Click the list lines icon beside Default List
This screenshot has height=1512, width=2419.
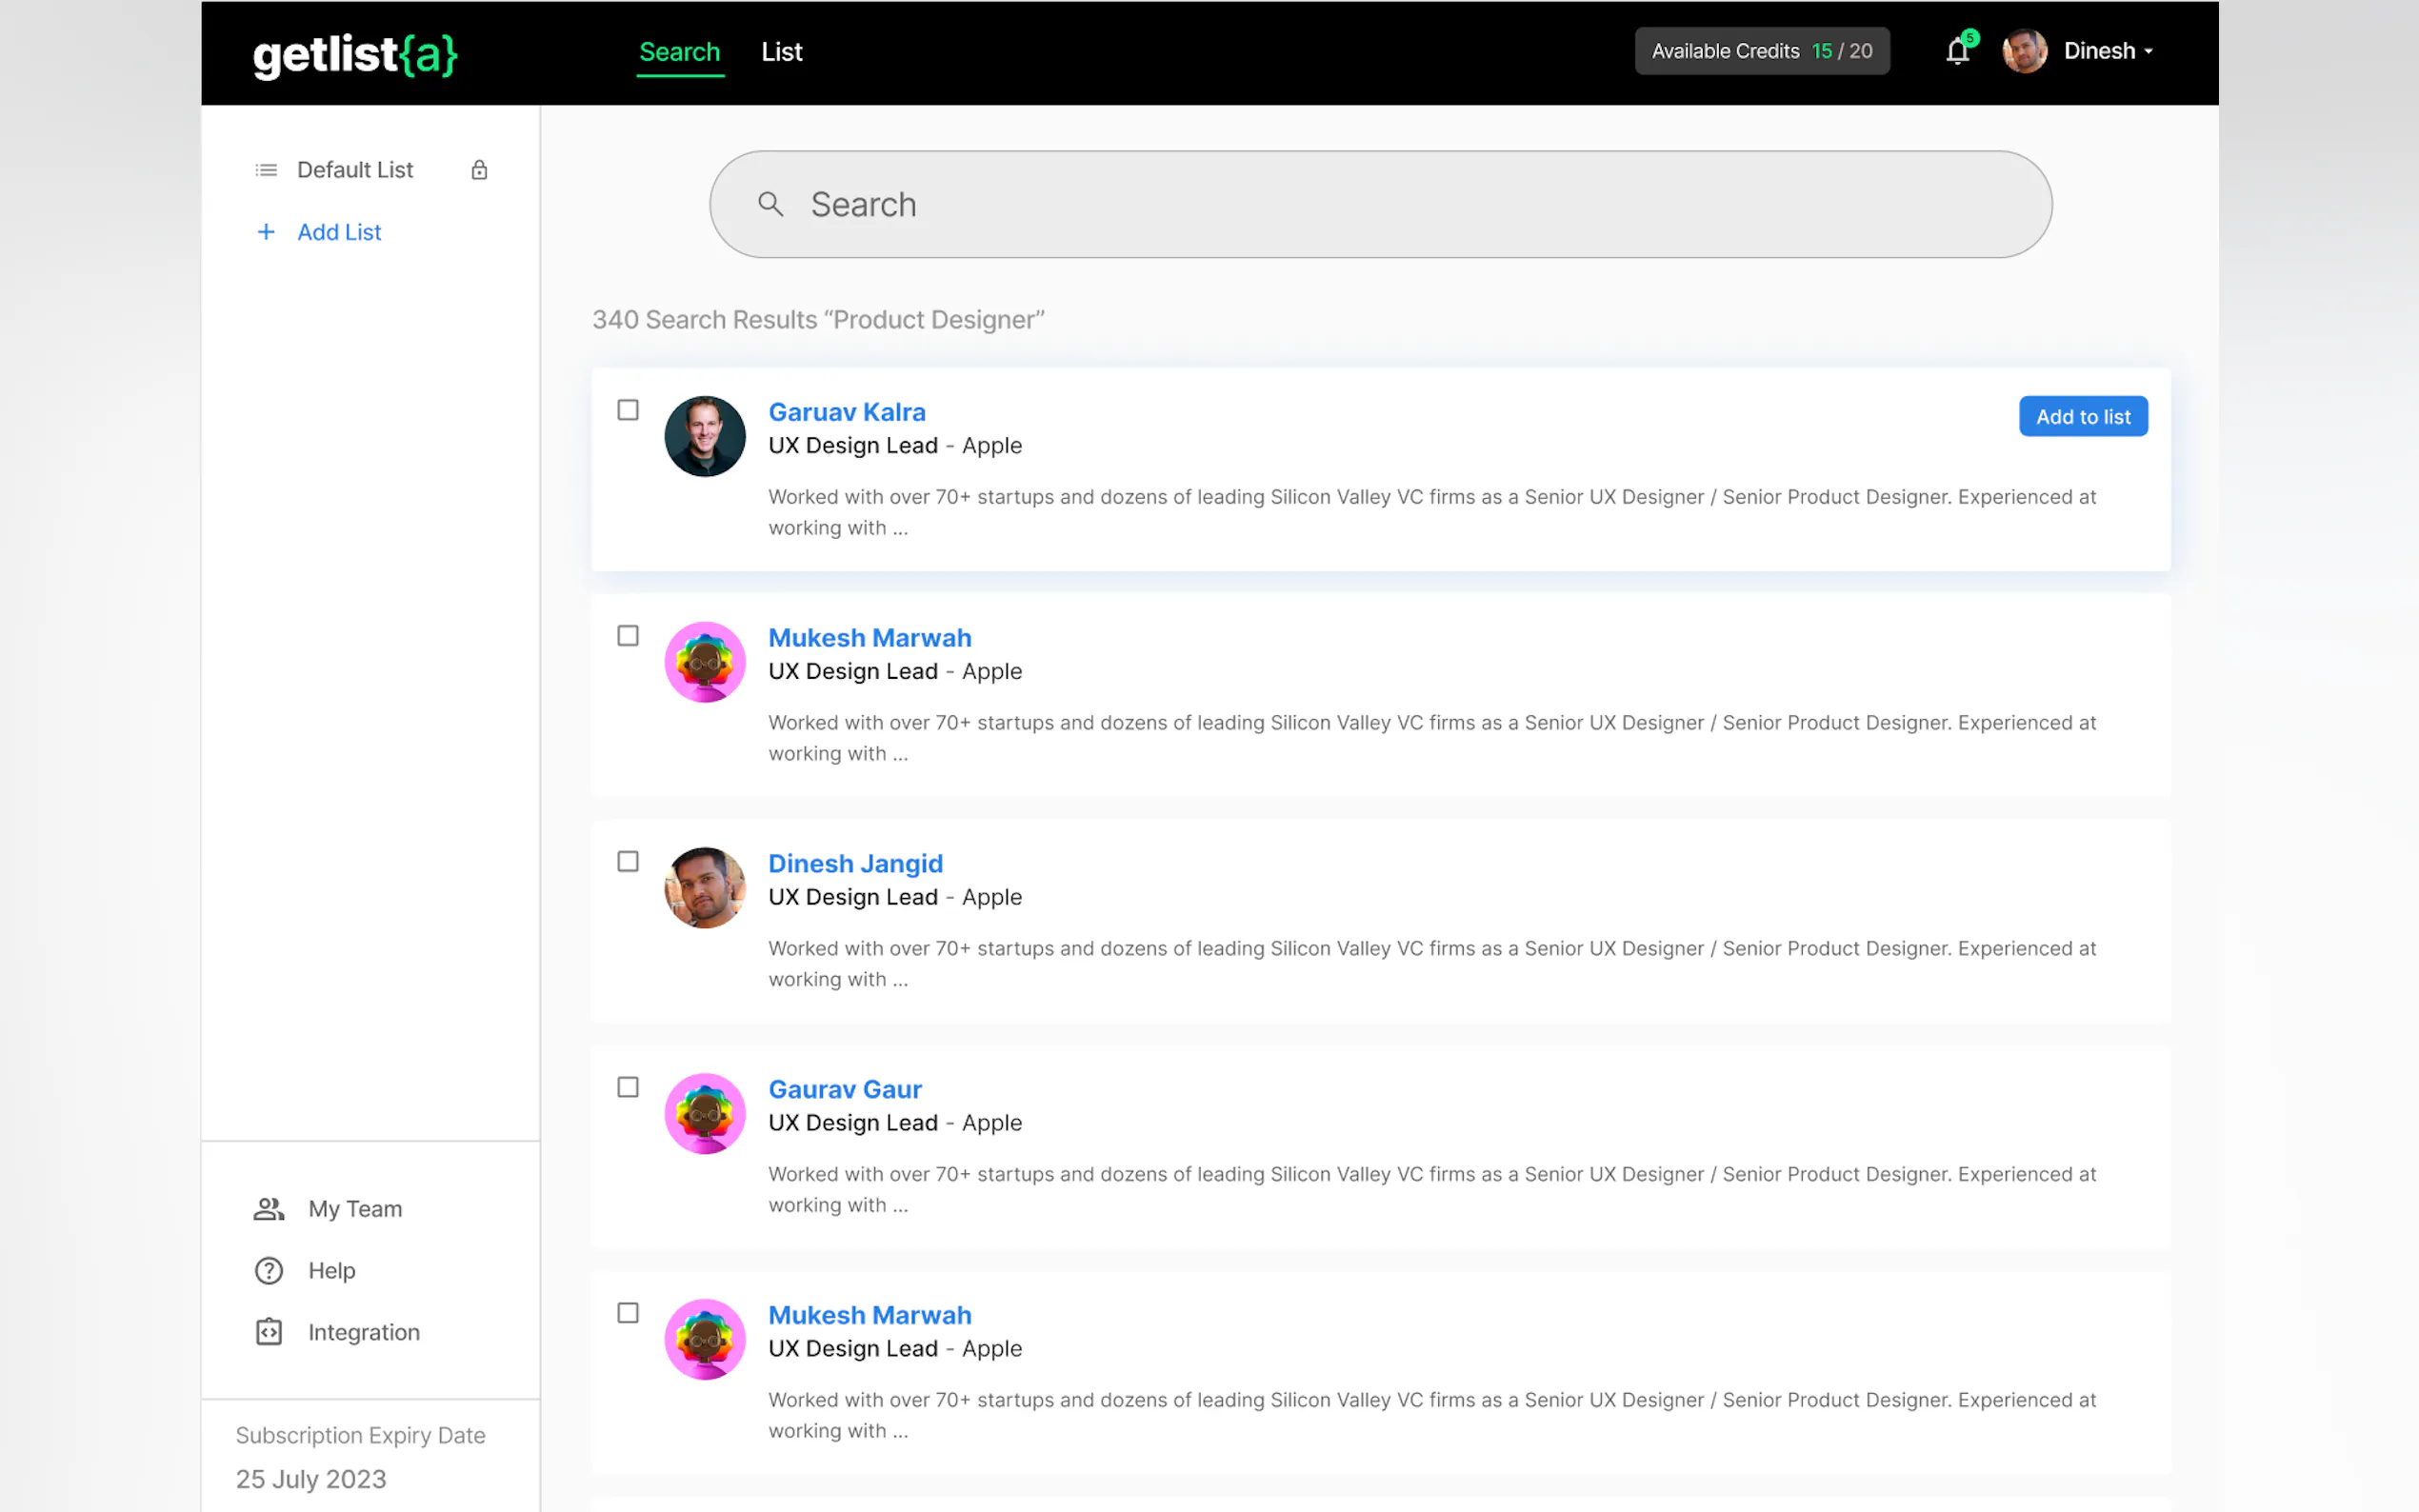(x=266, y=170)
